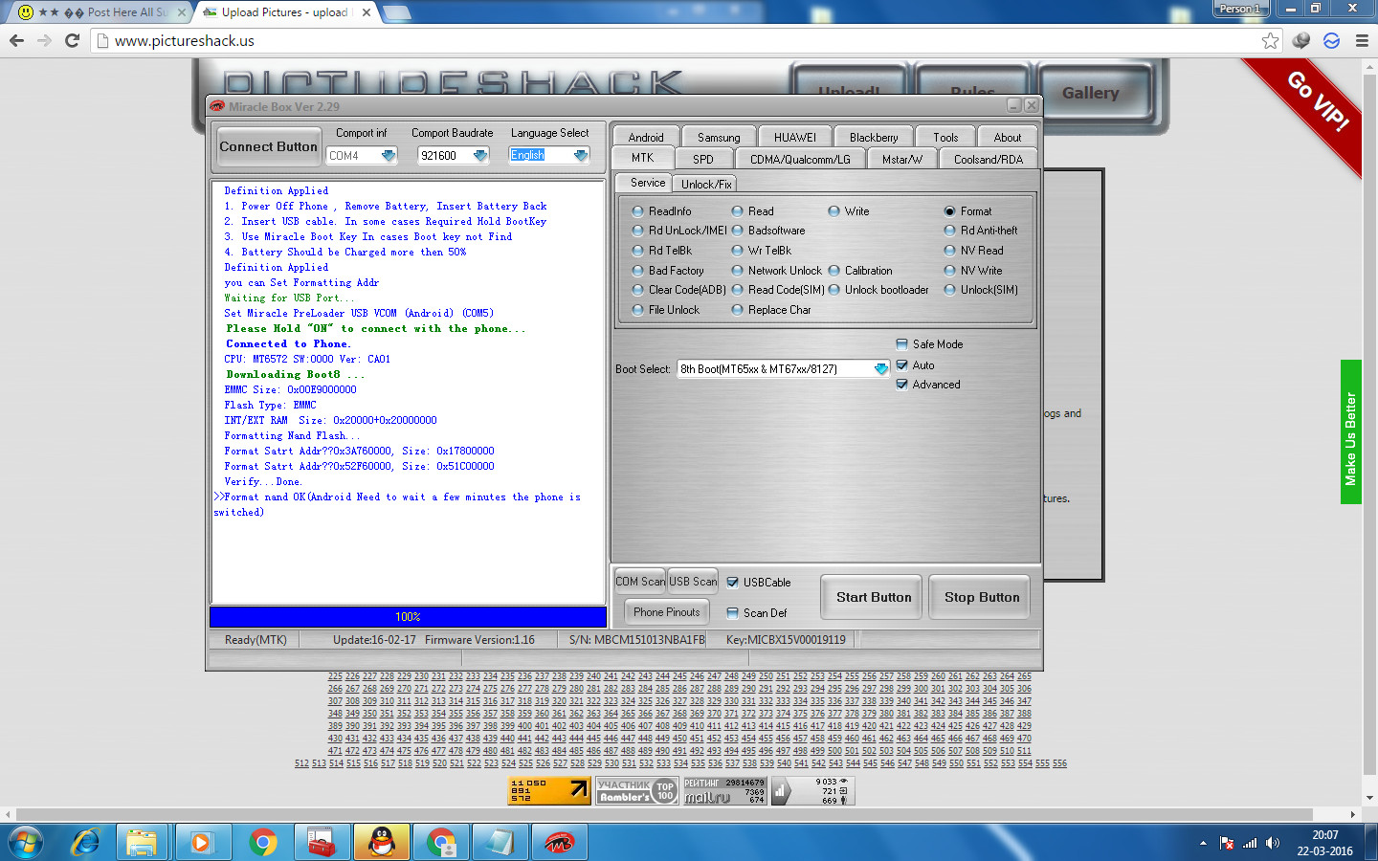Switch to the Samsung tab

[x=719, y=137]
